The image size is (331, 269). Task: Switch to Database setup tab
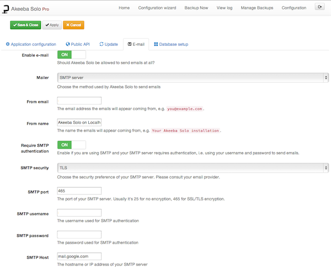click(171, 44)
